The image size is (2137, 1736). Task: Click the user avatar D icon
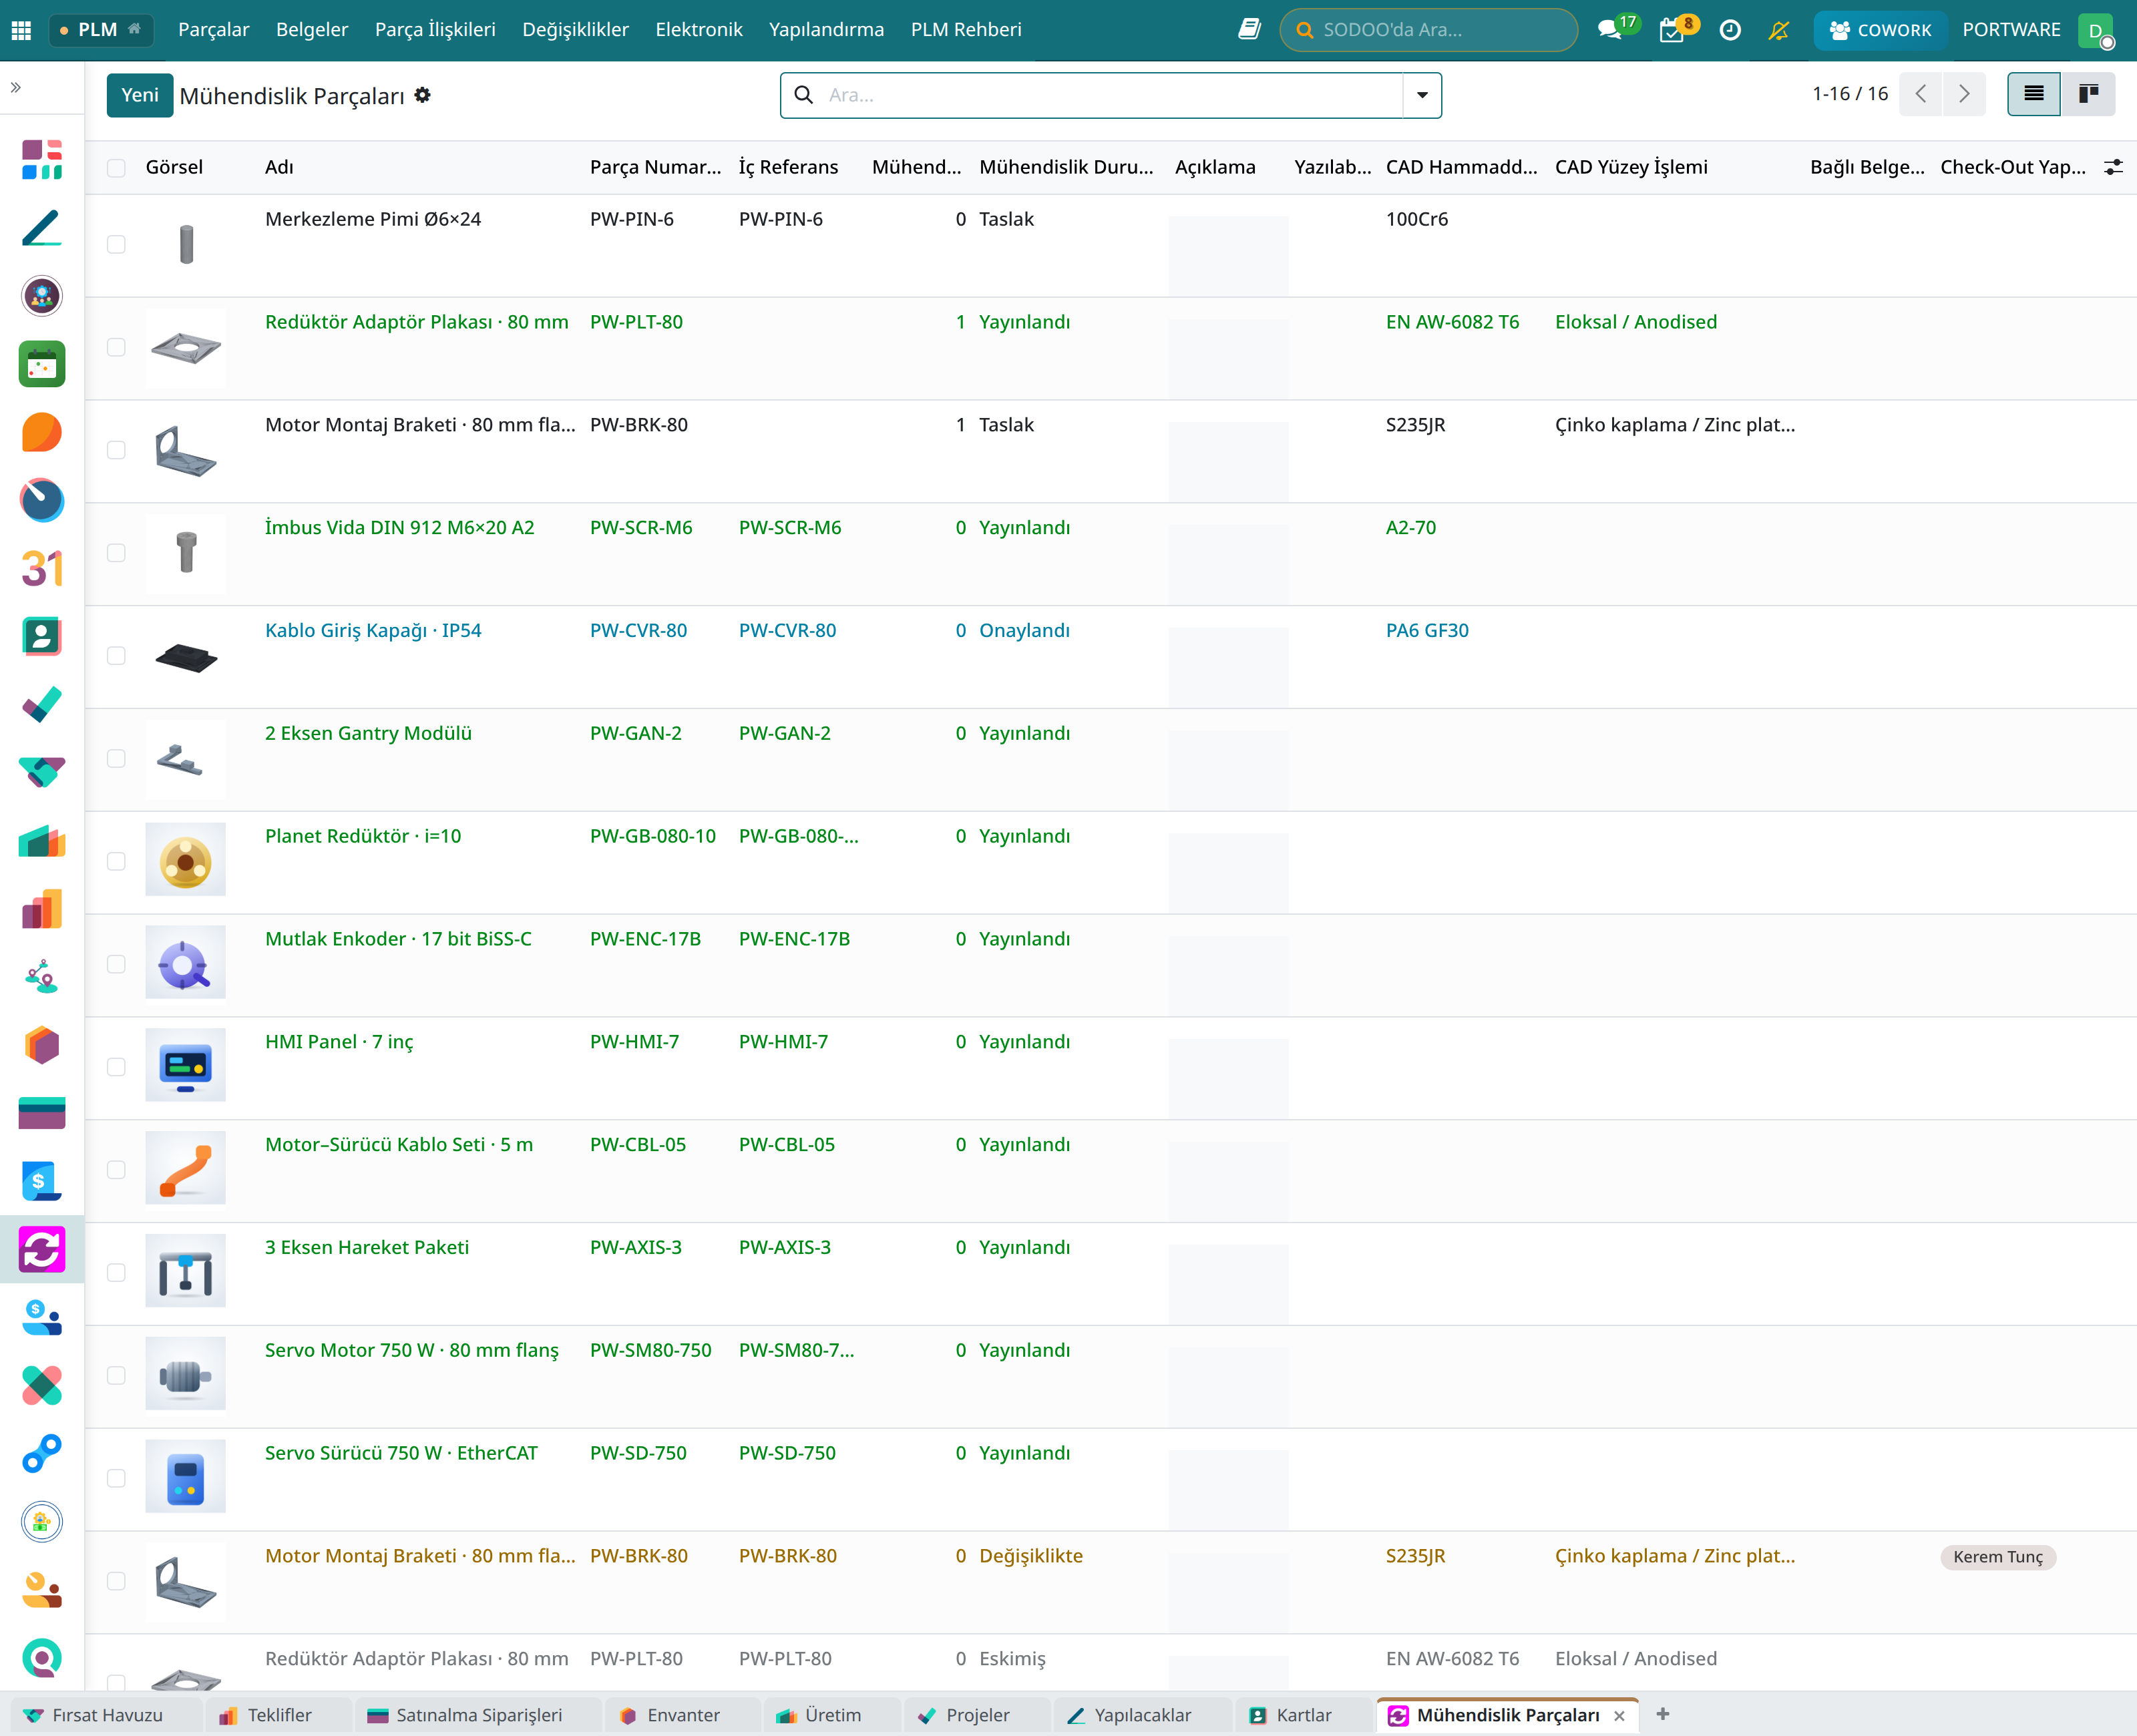(2095, 30)
